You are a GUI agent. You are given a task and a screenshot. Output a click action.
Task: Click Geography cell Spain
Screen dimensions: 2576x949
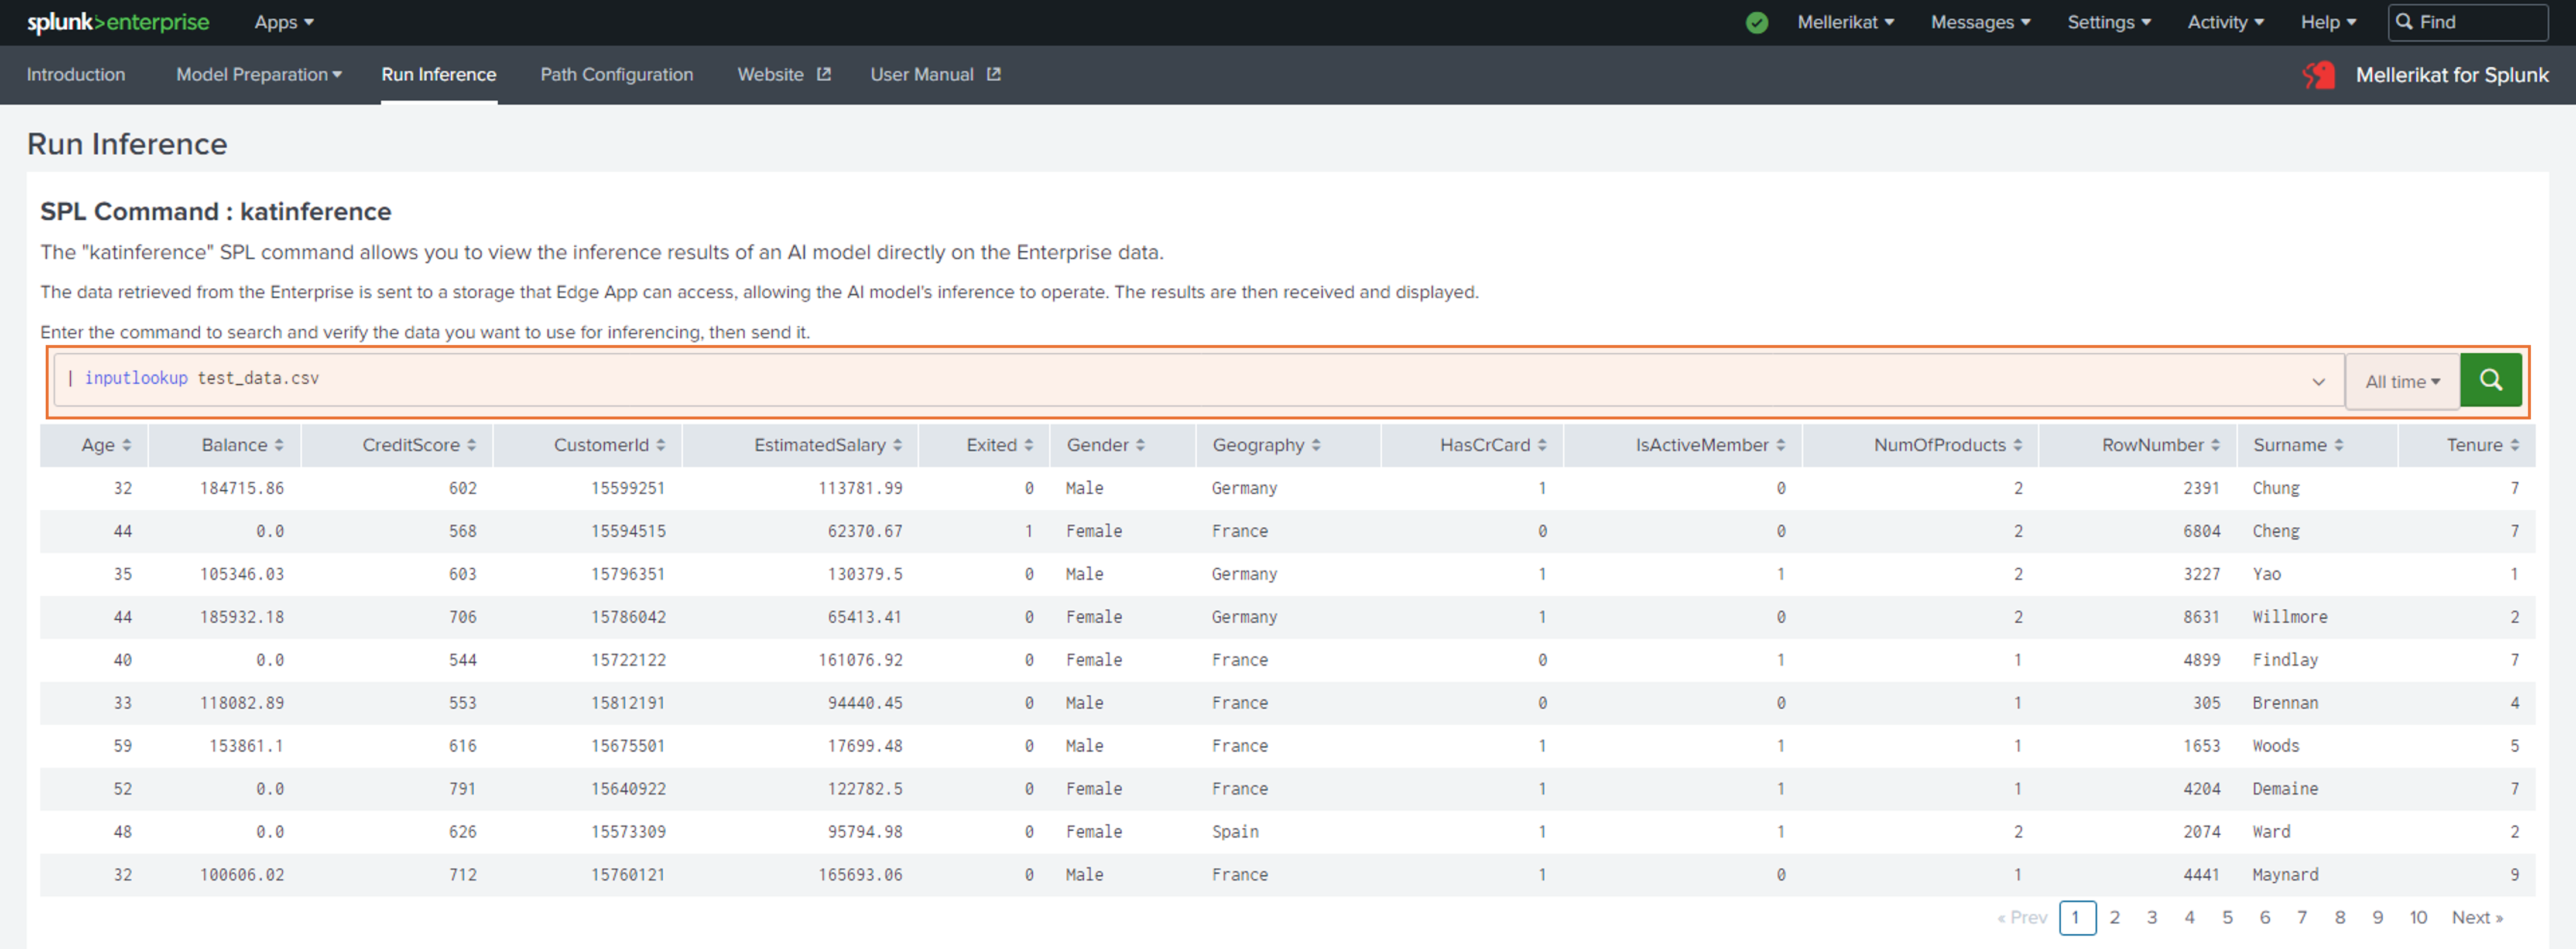point(1235,832)
